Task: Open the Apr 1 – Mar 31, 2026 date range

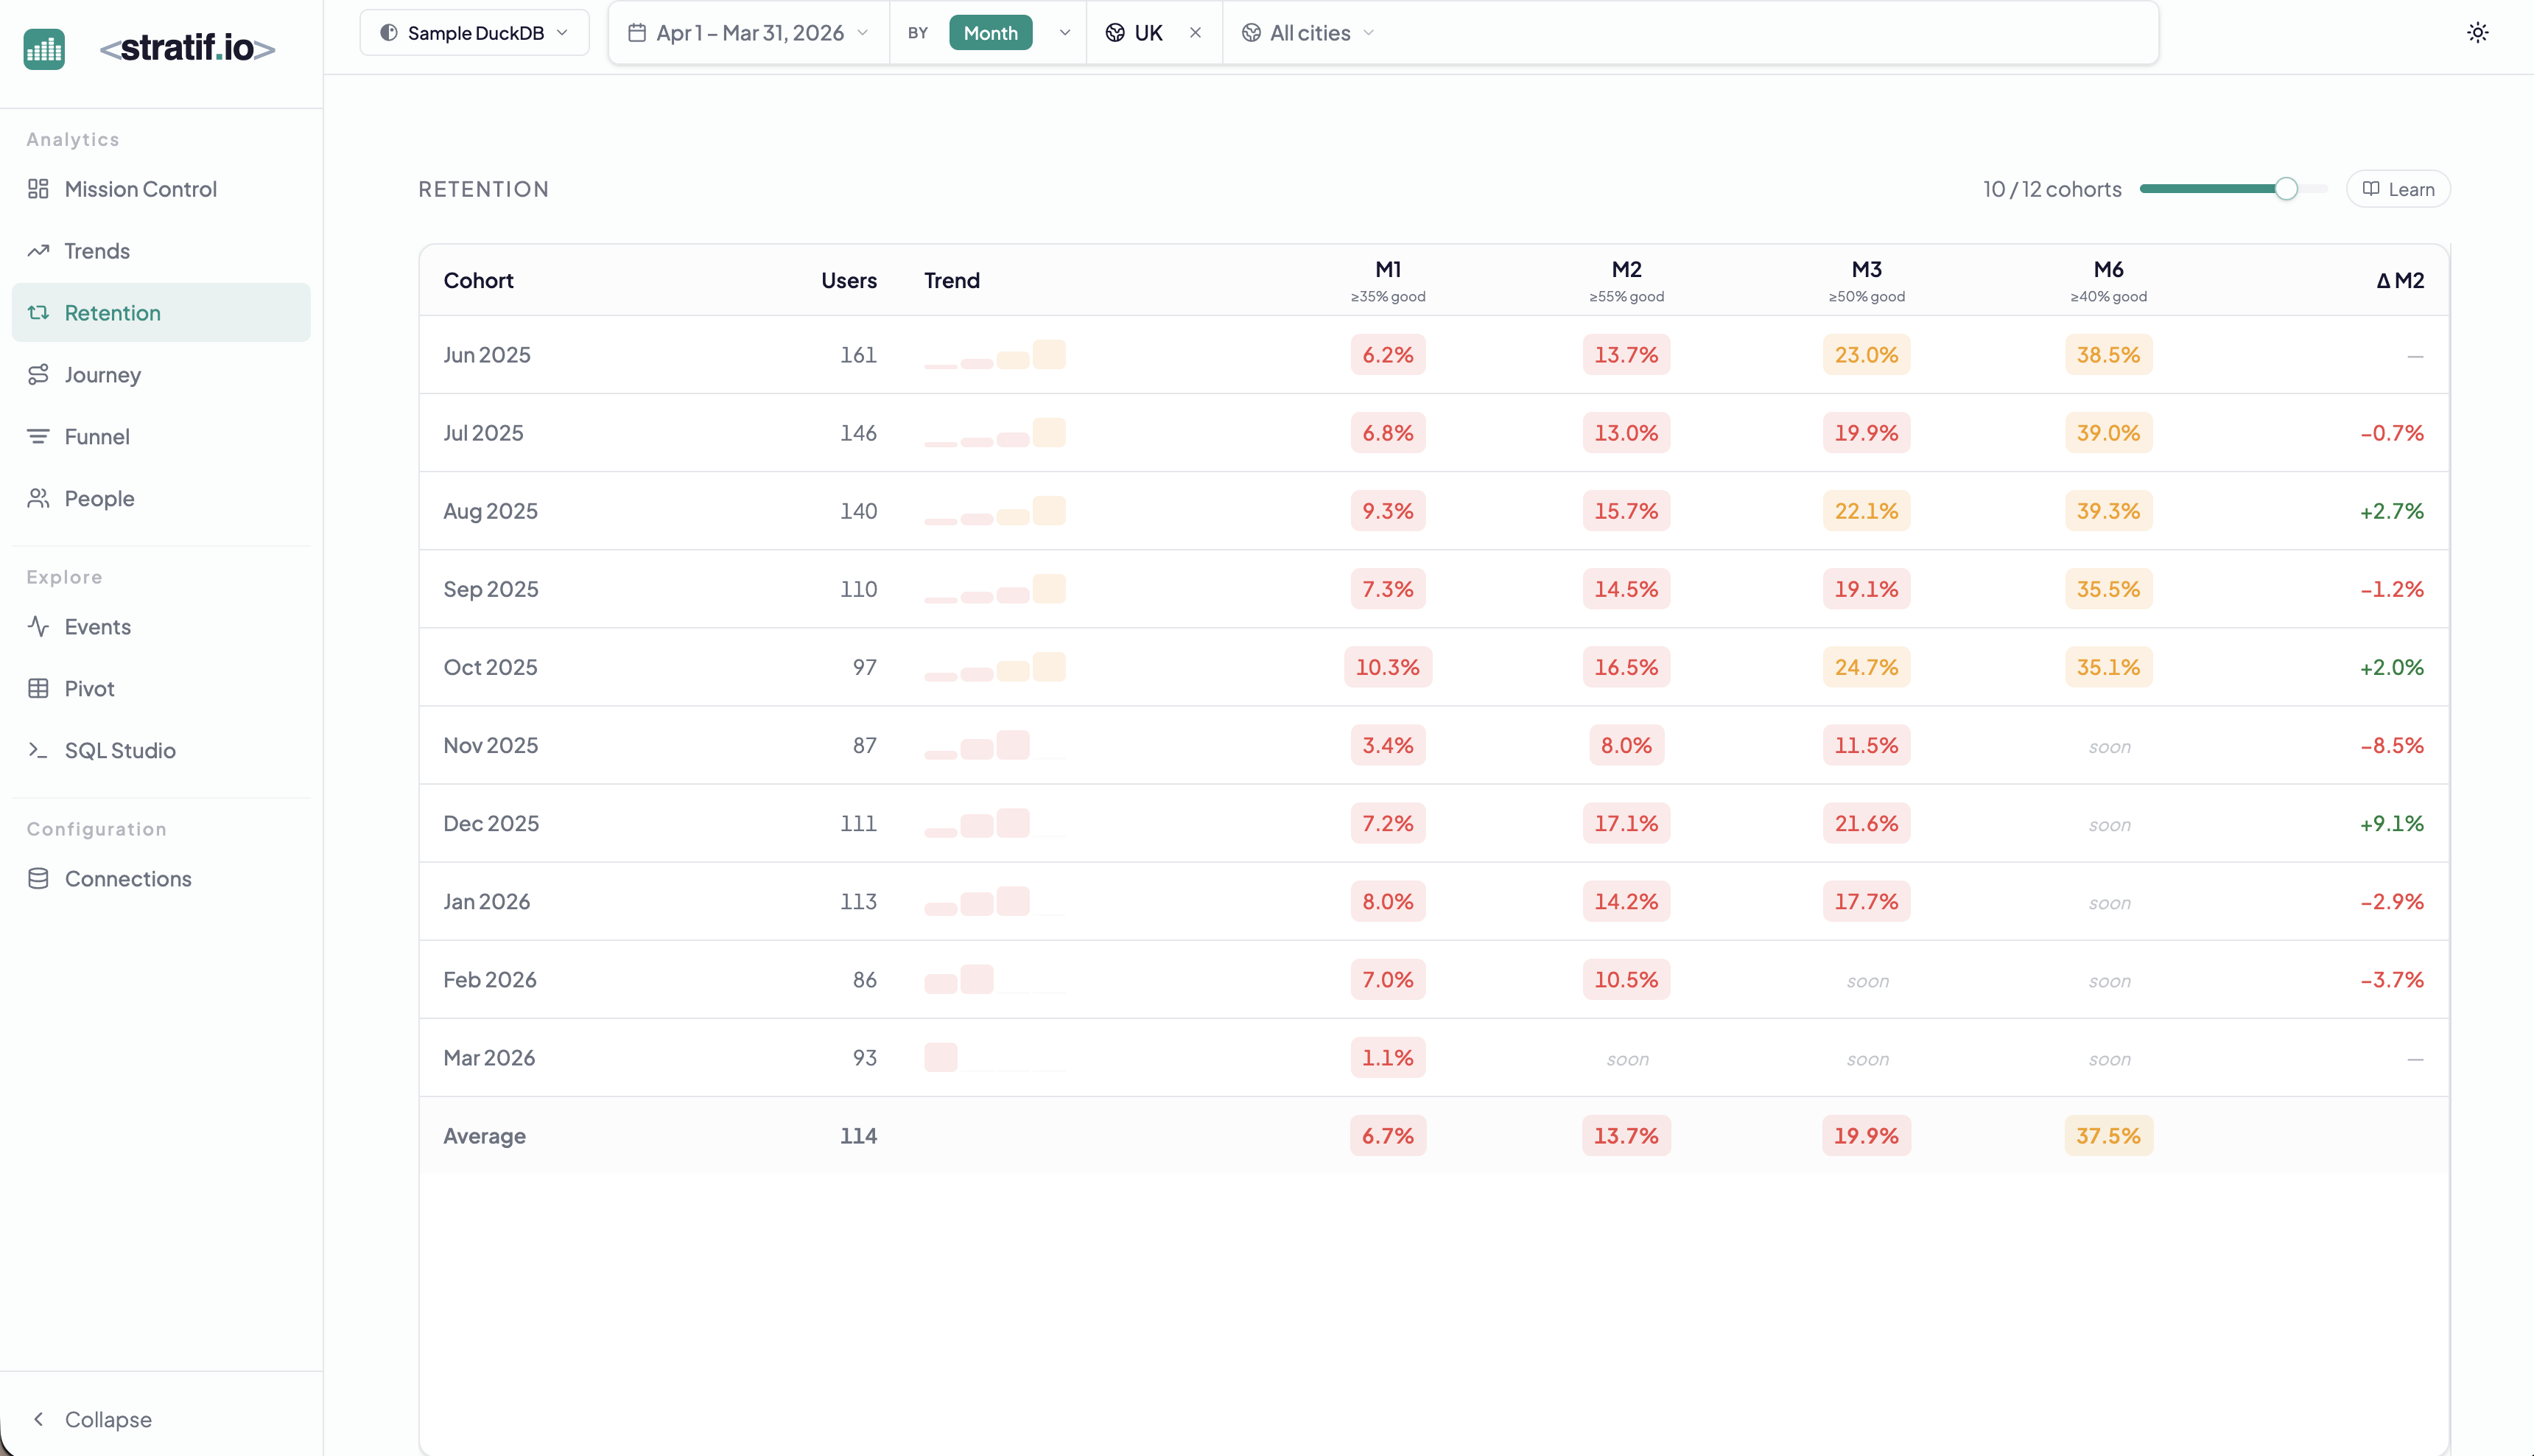Action: tap(748, 33)
